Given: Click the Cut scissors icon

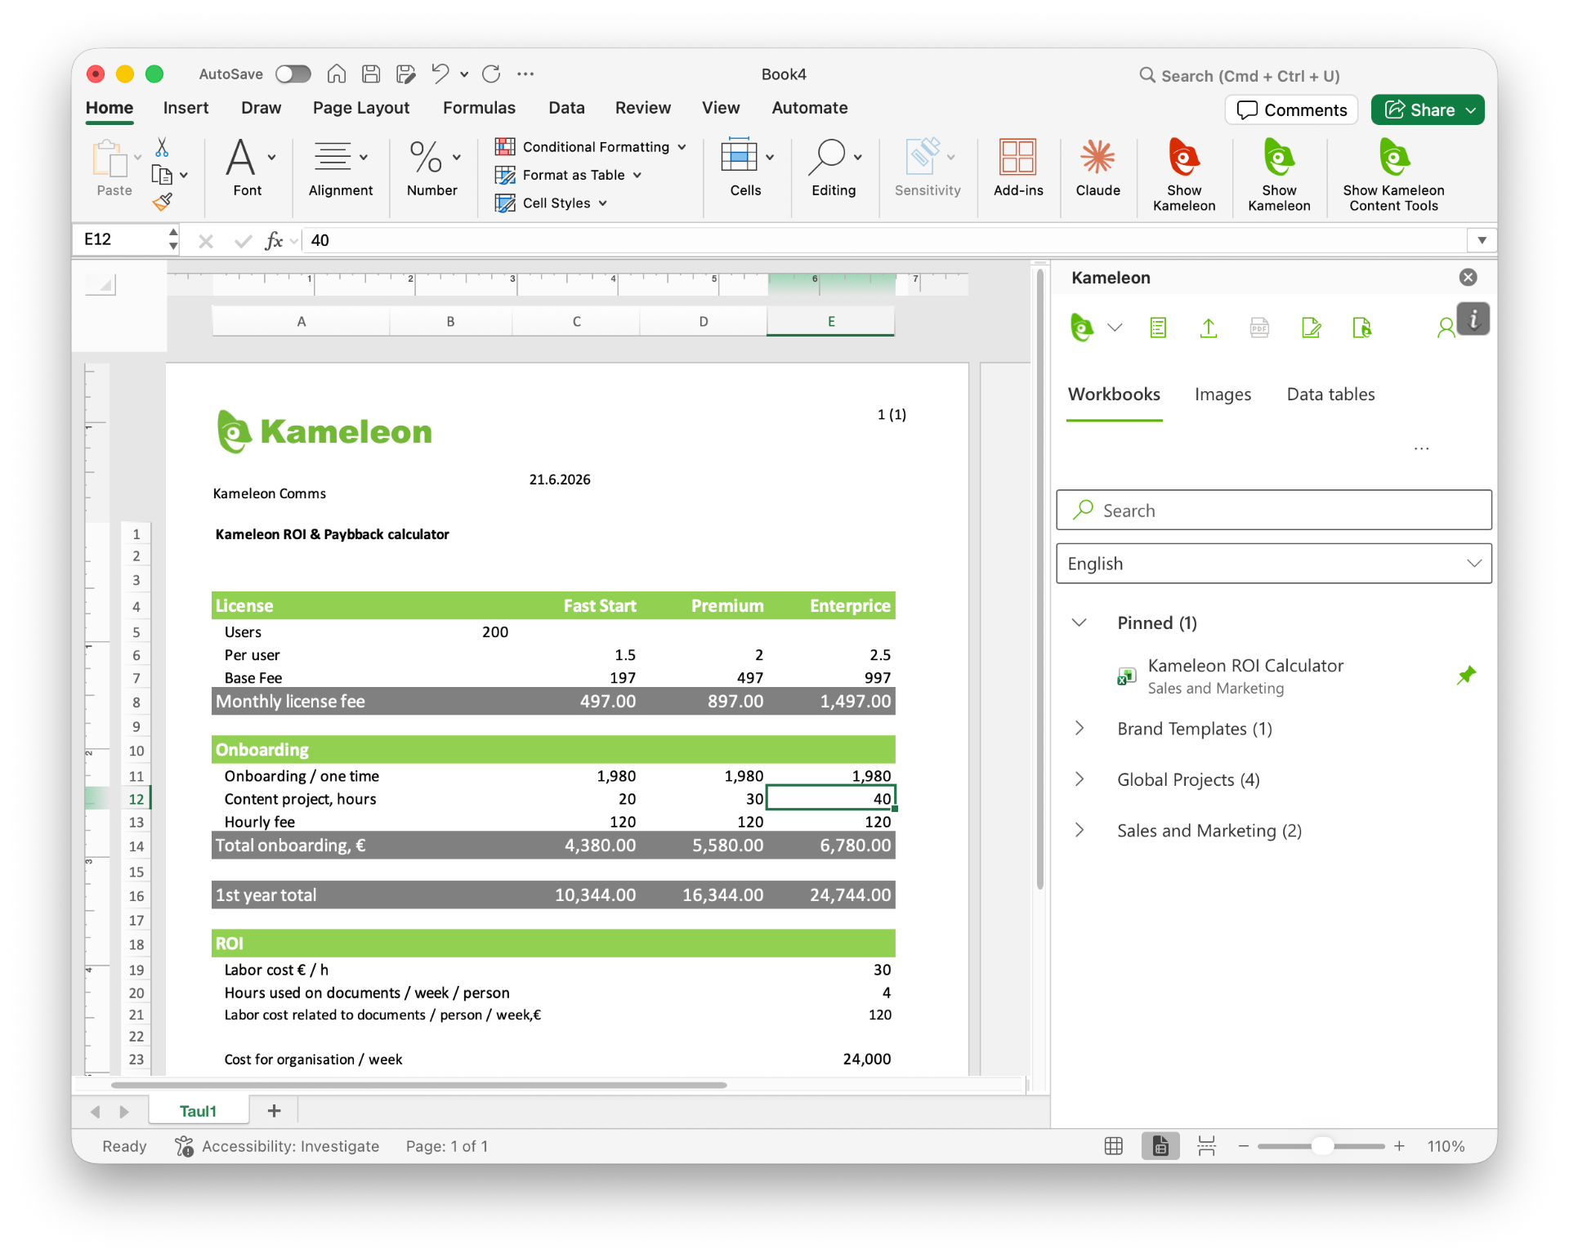Looking at the screenshot, I should 162,147.
